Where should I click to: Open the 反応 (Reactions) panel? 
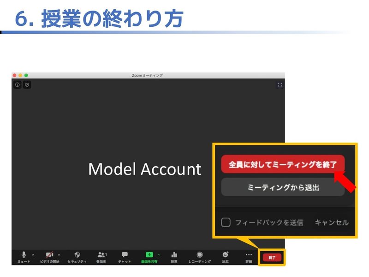pyautogui.click(x=225, y=254)
